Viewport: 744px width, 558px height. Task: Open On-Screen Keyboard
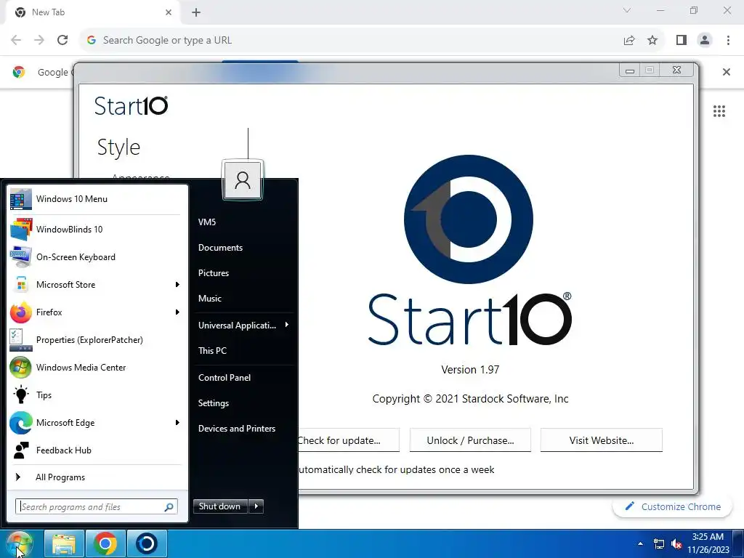97,256
